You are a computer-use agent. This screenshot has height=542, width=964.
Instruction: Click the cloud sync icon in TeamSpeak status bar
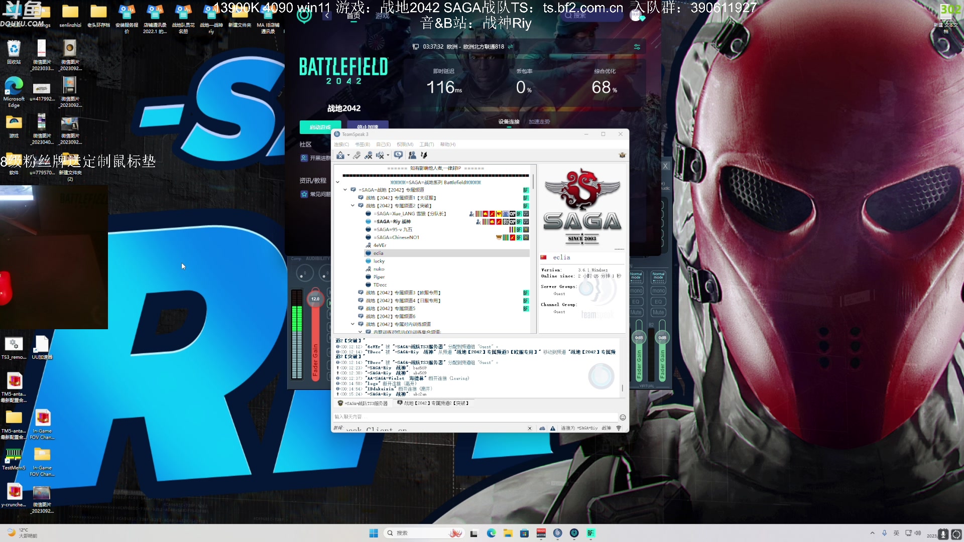pyautogui.click(x=542, y=429)
